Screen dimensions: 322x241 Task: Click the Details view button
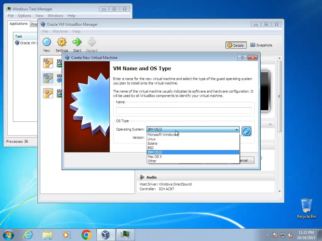236,45
